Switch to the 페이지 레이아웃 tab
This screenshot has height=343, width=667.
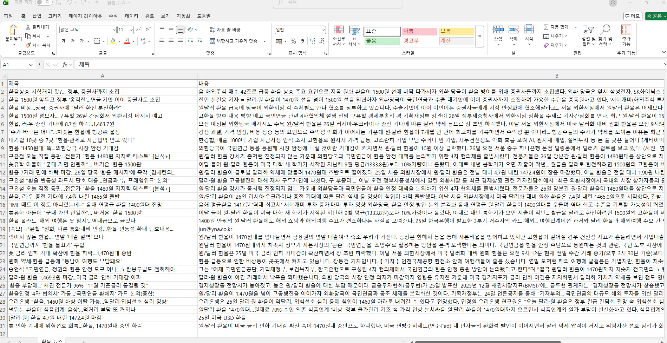pos(85,16)
